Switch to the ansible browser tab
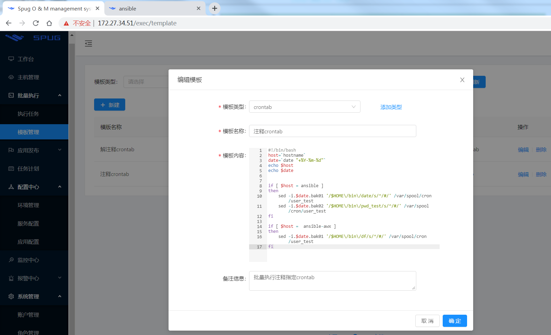Image resolution: width=551 pixels, height=335 pixels. [x=155, y=8]
